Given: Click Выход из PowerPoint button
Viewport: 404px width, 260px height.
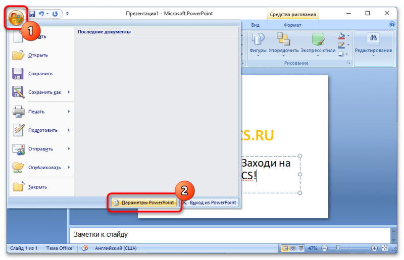Looking at the screenshot, I should tap(210, 202).
